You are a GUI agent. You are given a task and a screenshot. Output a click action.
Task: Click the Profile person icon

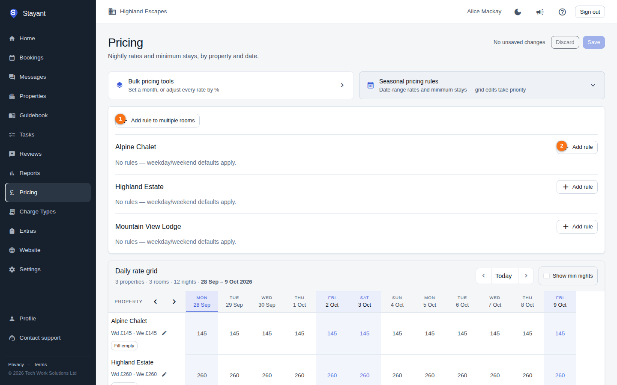(x=12, y=319)
